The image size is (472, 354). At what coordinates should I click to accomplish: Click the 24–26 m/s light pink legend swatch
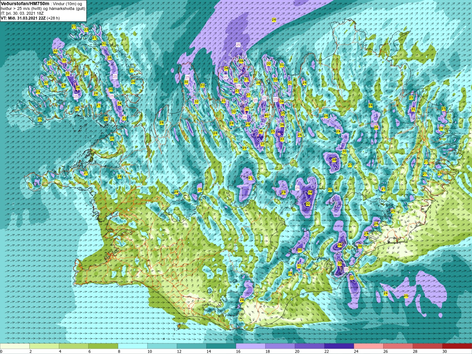tap(369, 346)
